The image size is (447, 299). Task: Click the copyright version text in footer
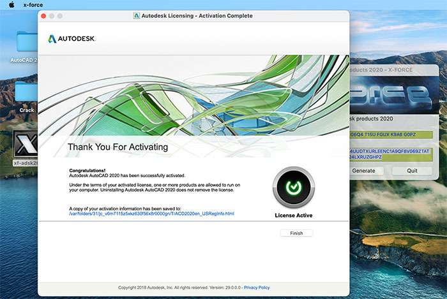pyautogui.click(x=179, y=288)
